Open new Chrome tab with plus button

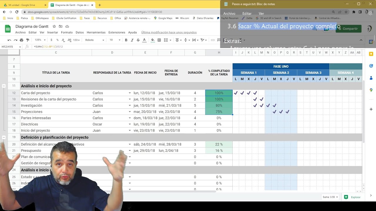coord(100,5)
